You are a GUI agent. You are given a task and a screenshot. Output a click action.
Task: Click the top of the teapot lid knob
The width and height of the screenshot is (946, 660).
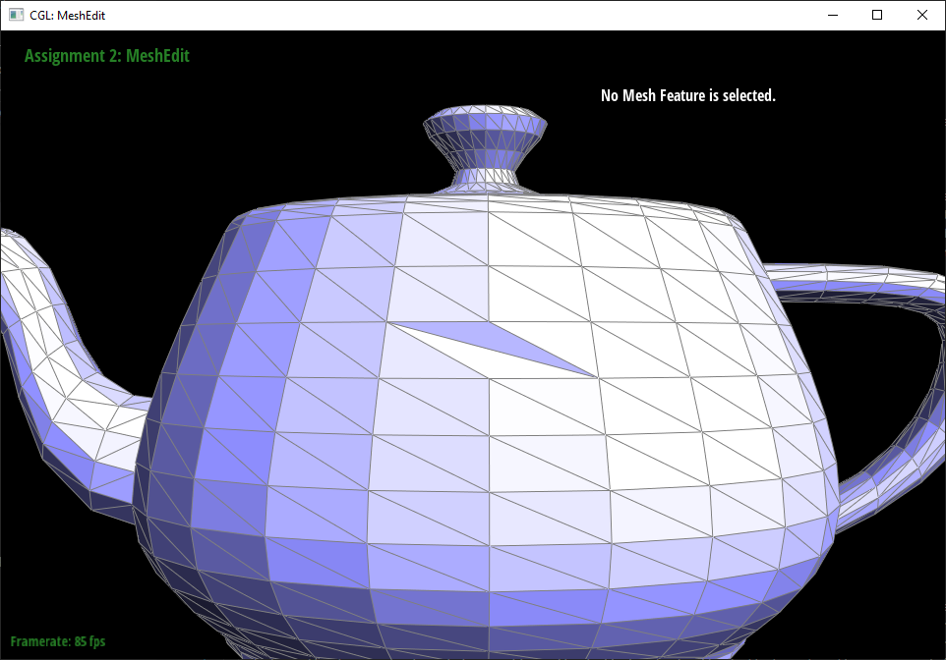coord(486,117)
